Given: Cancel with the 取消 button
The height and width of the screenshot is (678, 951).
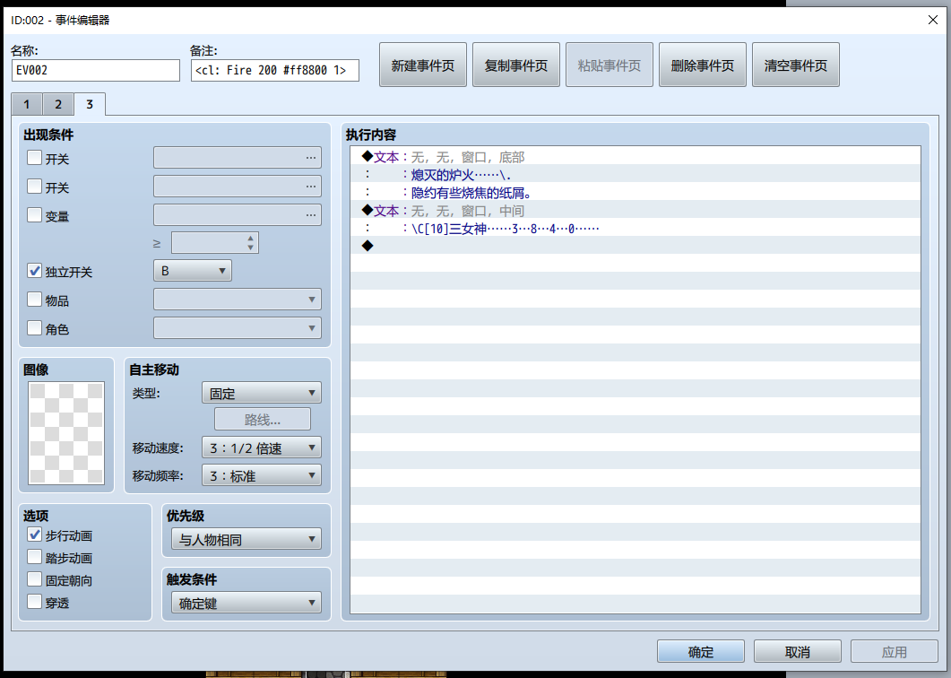Looking at the screenshot, I should (798, 651).
